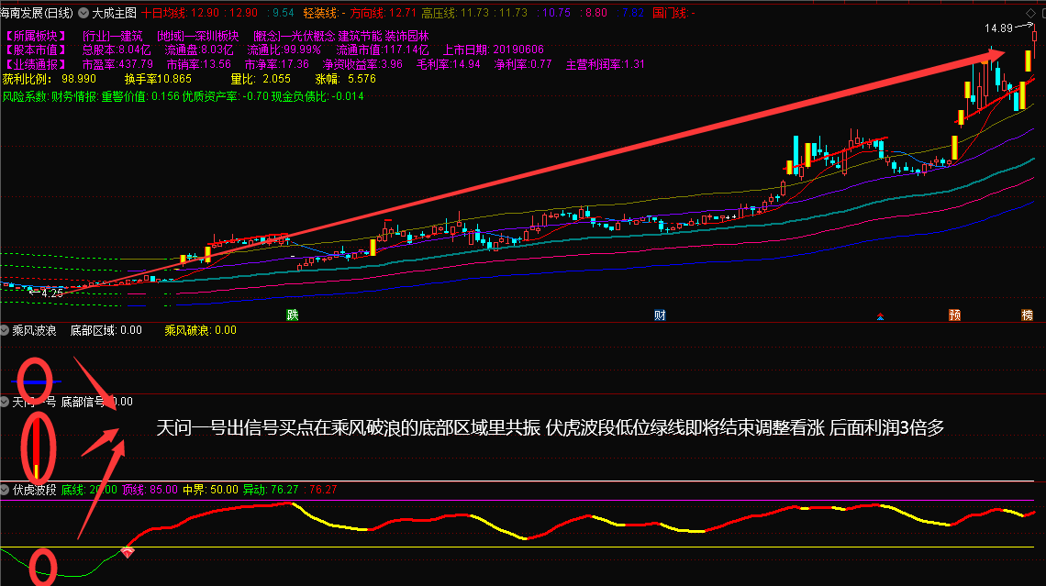Expand the 大成主图 indicator dropdown arrow
This screenshot has height=586, width=1046.
click(x=84, y=14)
